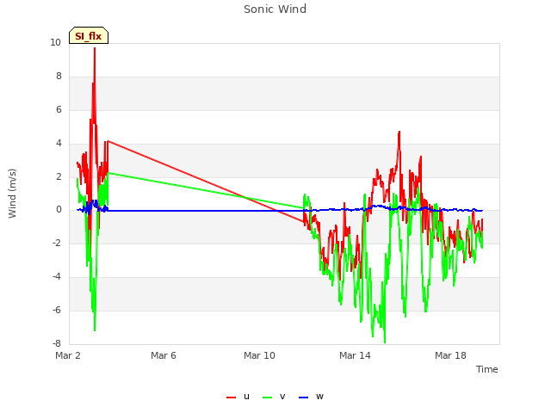
Task: Click the -2 y-axis tick label
Action: 58,243
